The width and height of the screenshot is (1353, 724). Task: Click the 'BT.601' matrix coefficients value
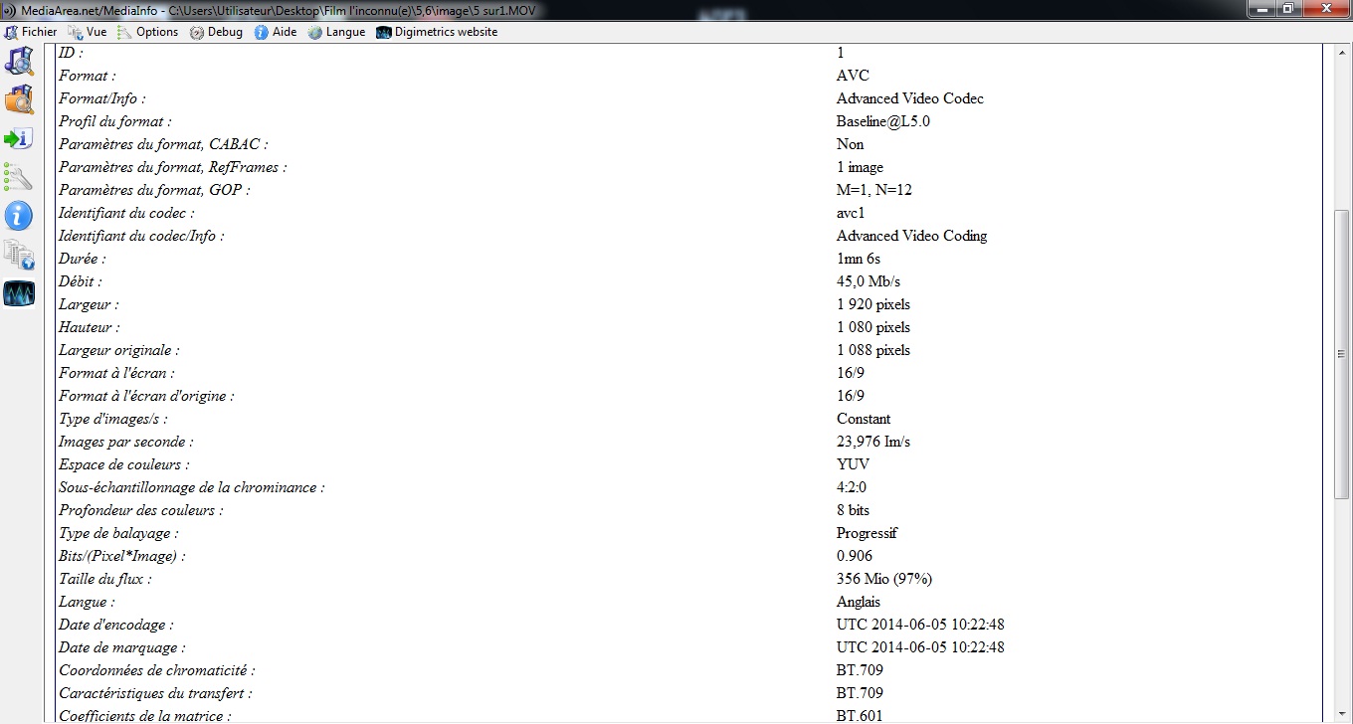(861, 715)
